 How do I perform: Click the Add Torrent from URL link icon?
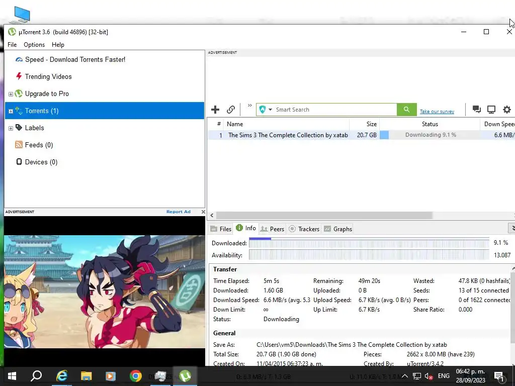tap(231, 110)
